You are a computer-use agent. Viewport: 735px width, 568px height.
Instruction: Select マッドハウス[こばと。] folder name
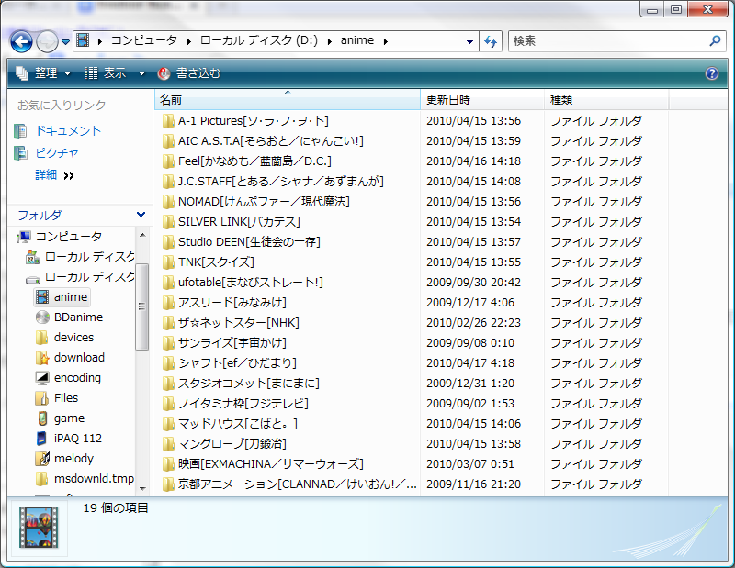[x=238, y=423]
